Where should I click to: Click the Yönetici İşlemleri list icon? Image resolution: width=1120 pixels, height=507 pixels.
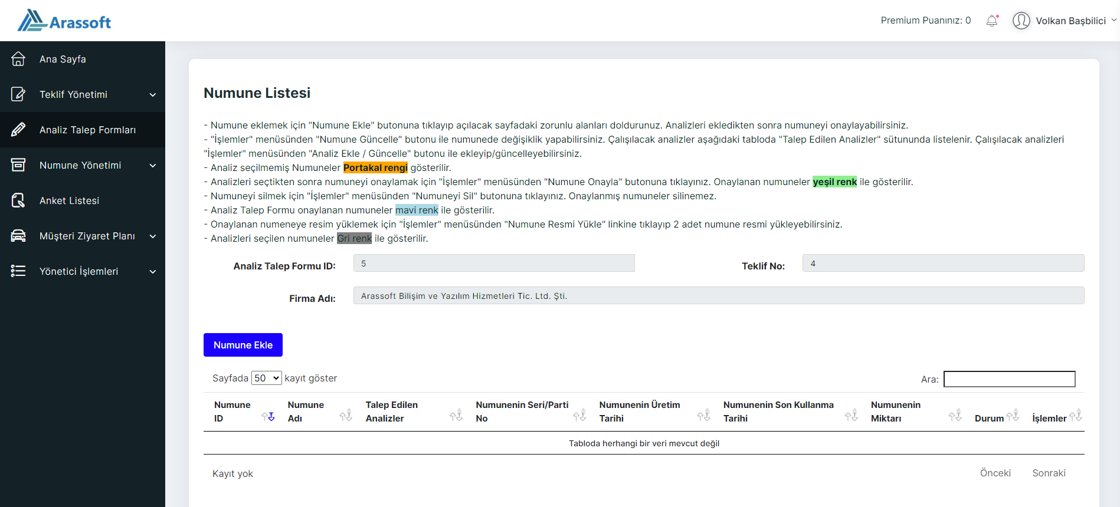tap(18, 271)
